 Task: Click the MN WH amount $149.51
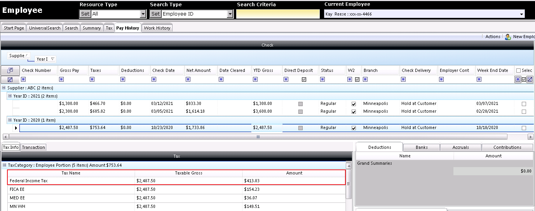252,206
